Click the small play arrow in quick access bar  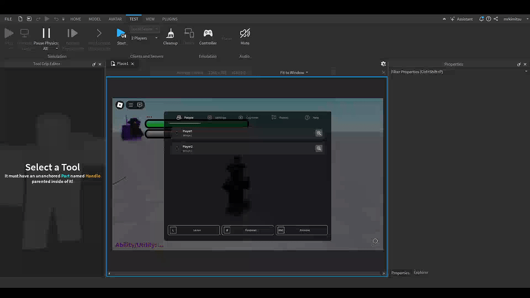coord(47,19)
